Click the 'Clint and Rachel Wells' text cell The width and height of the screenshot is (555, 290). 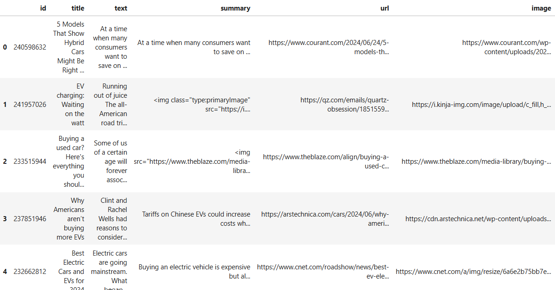[112, 219]
